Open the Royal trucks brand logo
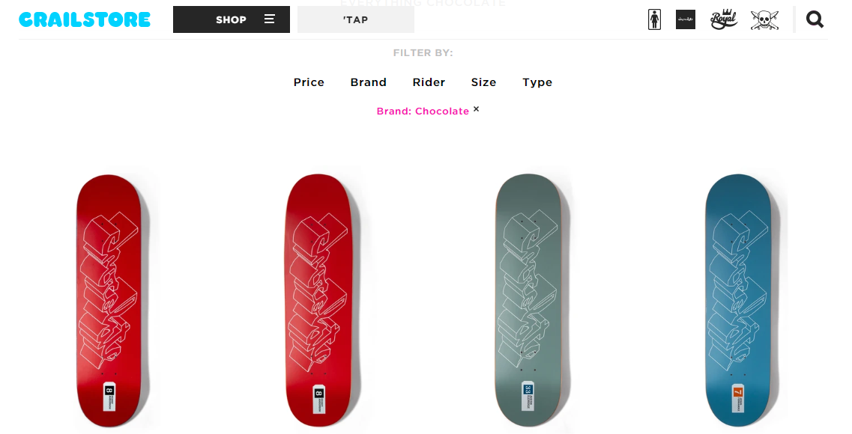 [x=725, y=19]
